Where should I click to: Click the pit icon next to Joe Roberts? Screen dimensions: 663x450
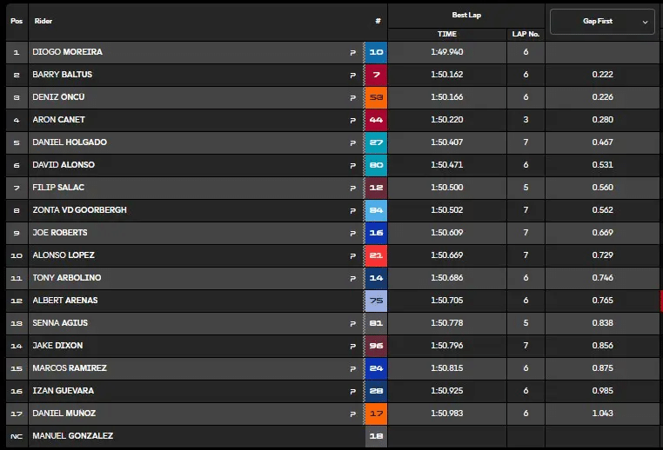[x=352, y=233]
